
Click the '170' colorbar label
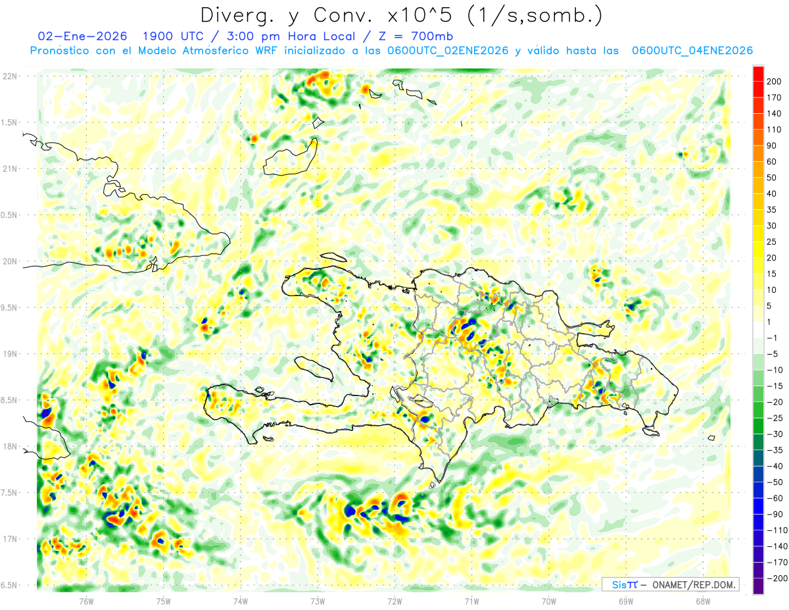click(774, 97)
